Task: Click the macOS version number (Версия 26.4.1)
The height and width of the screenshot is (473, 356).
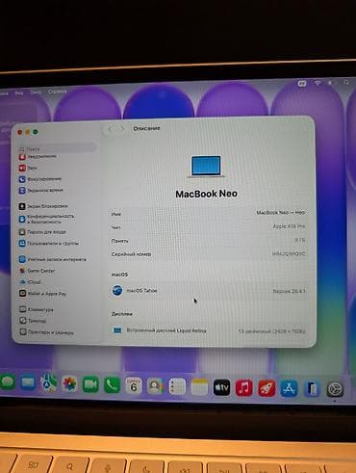Action: pos(289,291)
